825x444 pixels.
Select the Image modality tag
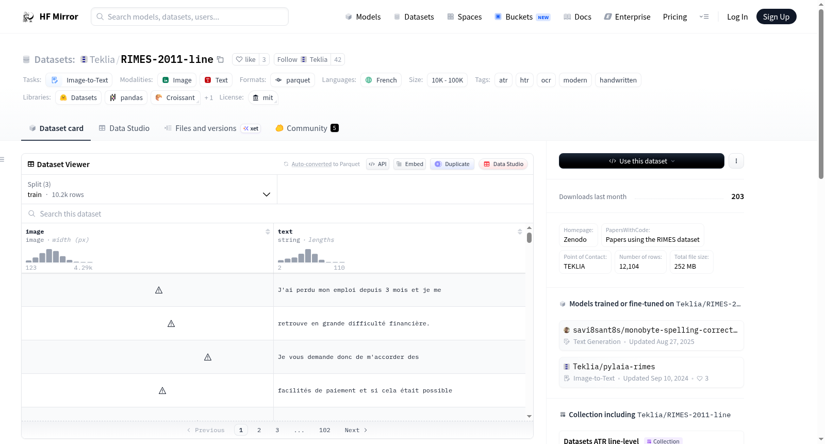point(177,80)
